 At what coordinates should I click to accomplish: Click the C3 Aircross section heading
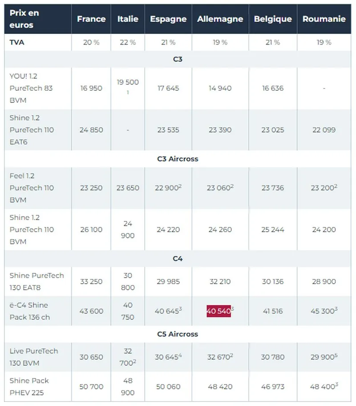178,159
